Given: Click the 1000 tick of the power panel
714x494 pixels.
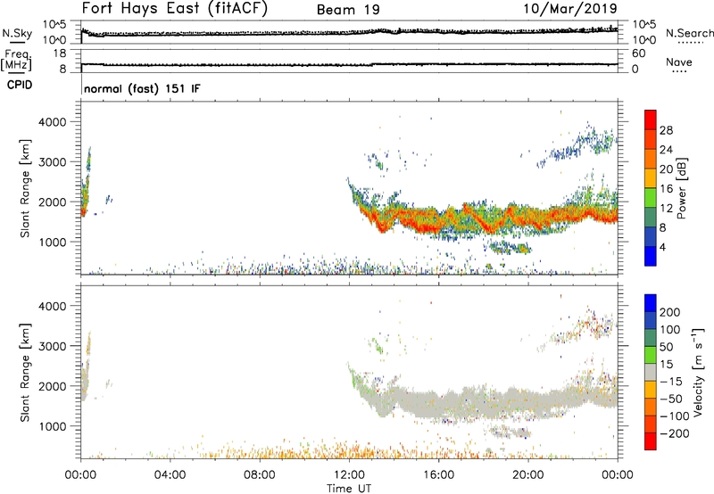Looking at the screenshot, I should point(53,242).
